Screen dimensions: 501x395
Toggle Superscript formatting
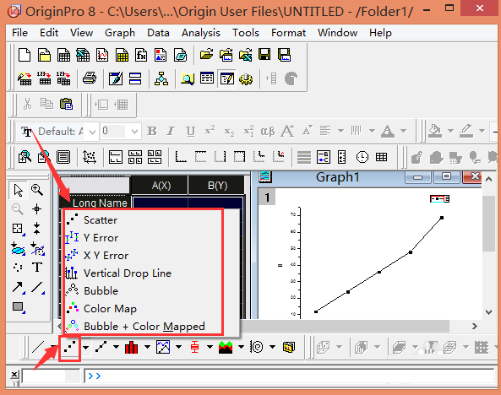[210, 131]
